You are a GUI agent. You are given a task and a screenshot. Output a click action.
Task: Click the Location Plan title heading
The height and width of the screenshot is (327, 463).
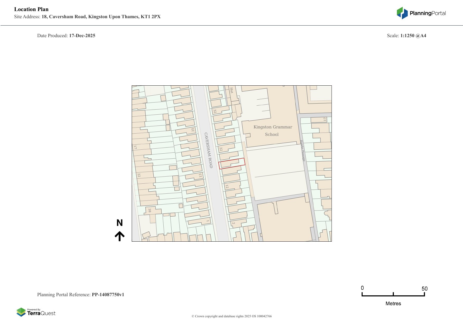pyautogui.click(x=31, y=9)
